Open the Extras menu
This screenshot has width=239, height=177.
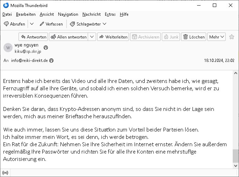[x=110, y=14]
